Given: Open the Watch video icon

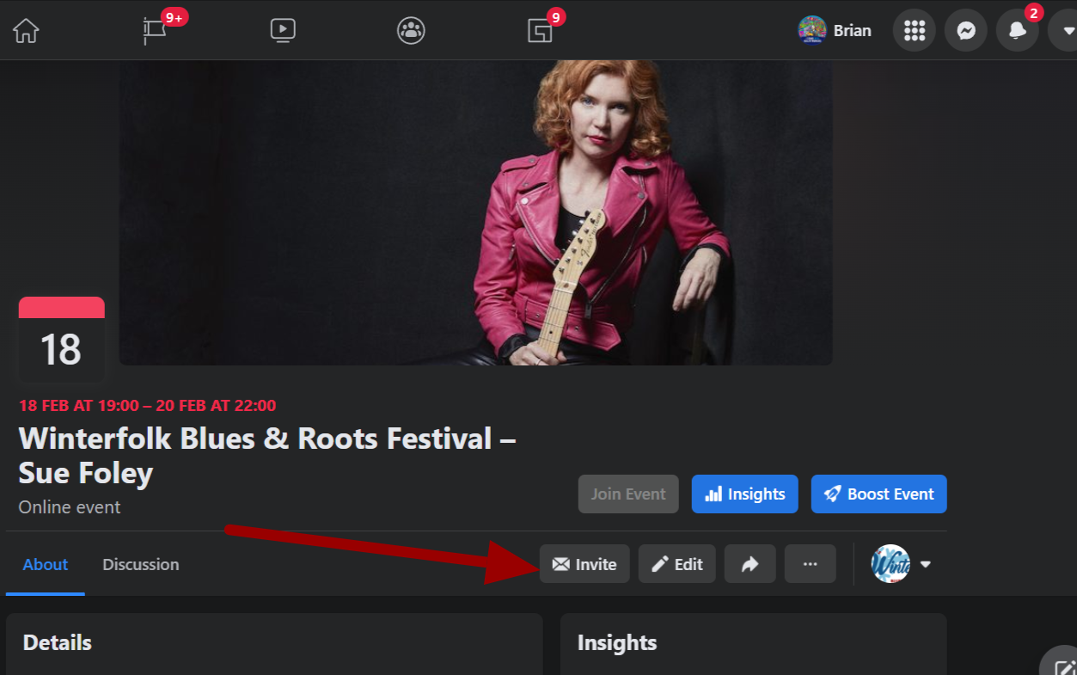Looking at the screenshot, I should pos(283,30).
